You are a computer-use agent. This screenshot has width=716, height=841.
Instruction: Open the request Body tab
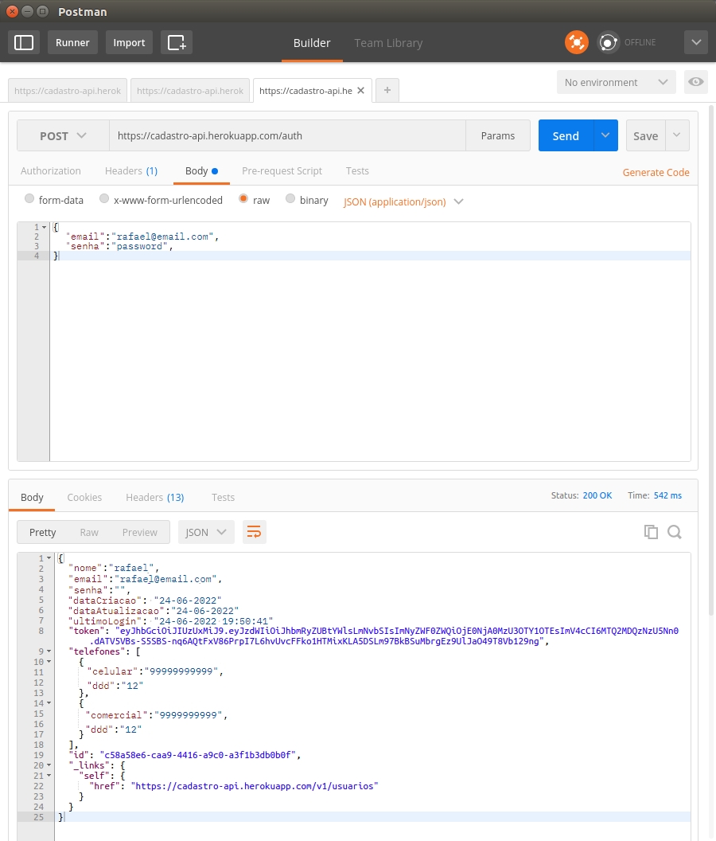point(201,170)
